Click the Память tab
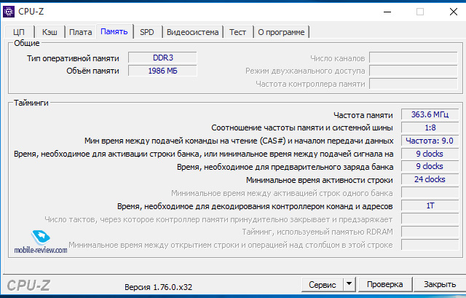Image resolution: width=466 pixels, height=298 pixels. tap(114, 31)
